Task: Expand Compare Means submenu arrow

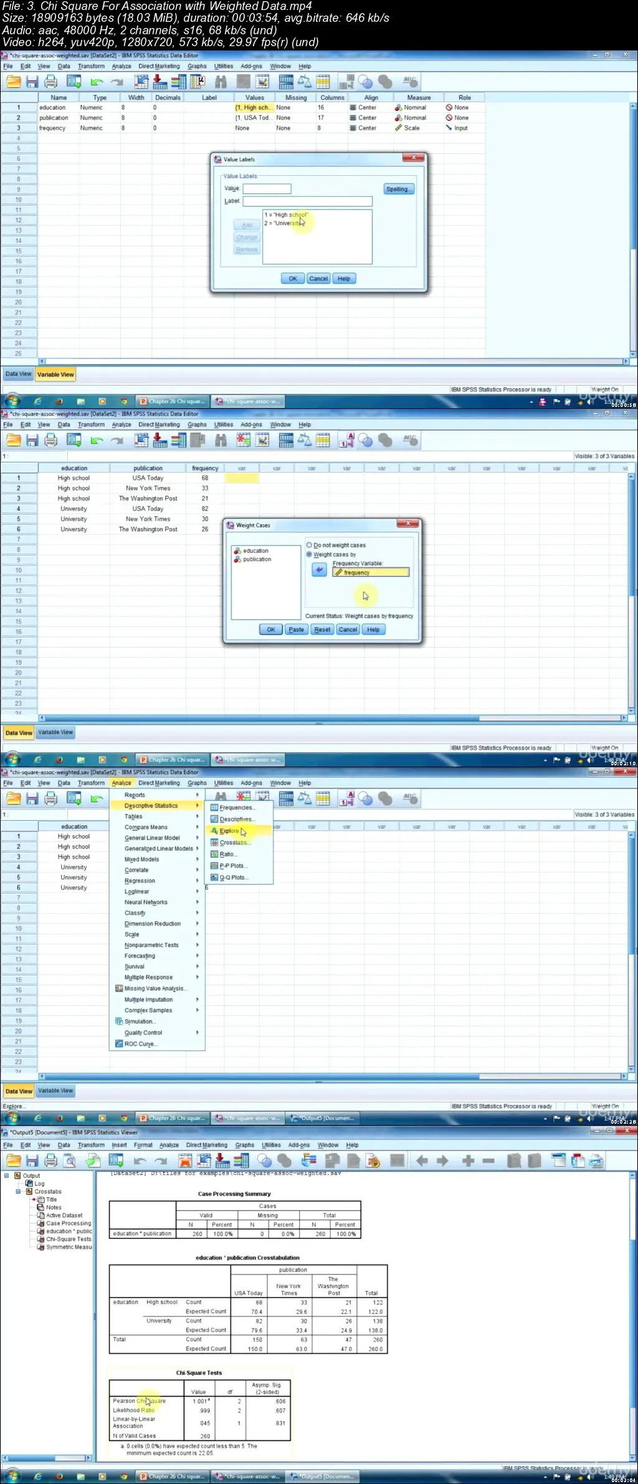Action: point(198,827)
